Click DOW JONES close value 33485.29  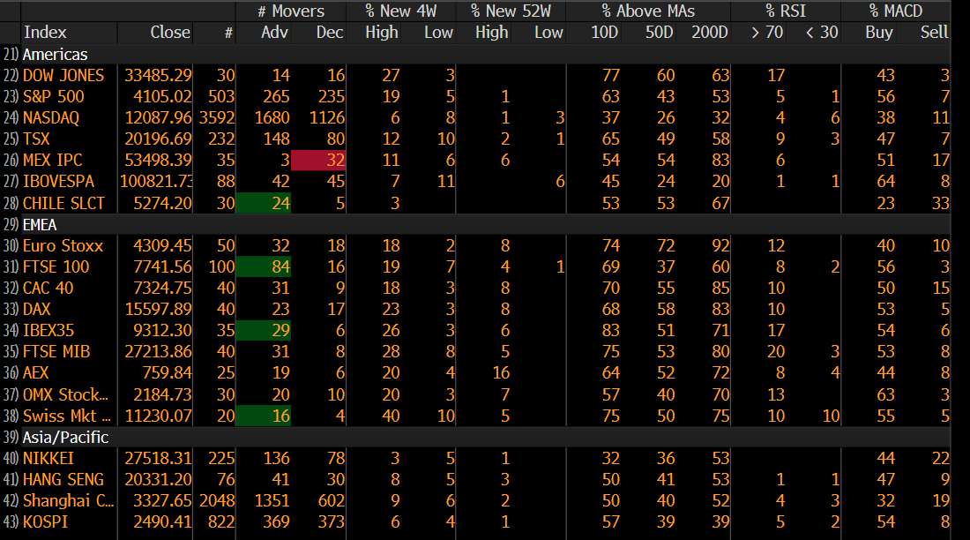tap(158, 76)
